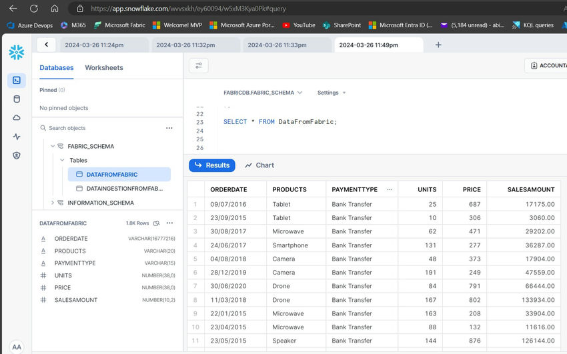Open the cloud Marketplace sidebar icon
The image size is (567, 354).
pyautogui.click(x=17, y=117)
